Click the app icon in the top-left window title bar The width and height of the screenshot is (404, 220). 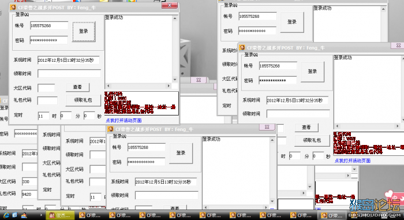[x=13, y=8]
